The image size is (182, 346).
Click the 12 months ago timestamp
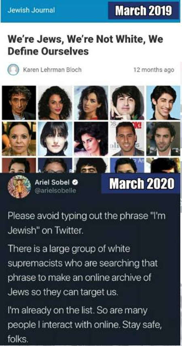point(154,70)
